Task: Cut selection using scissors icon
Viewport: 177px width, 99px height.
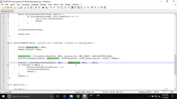Action: click(x=25, y=7)
